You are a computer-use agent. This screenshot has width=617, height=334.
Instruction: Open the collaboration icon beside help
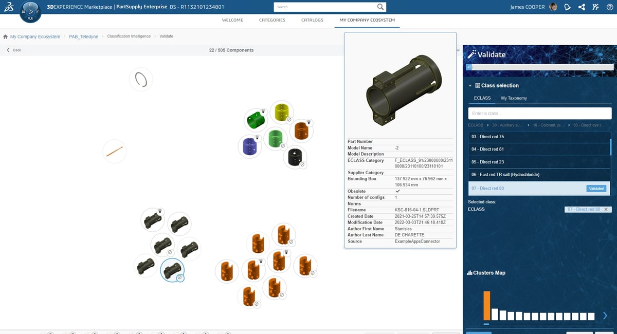tap(595, 7)
